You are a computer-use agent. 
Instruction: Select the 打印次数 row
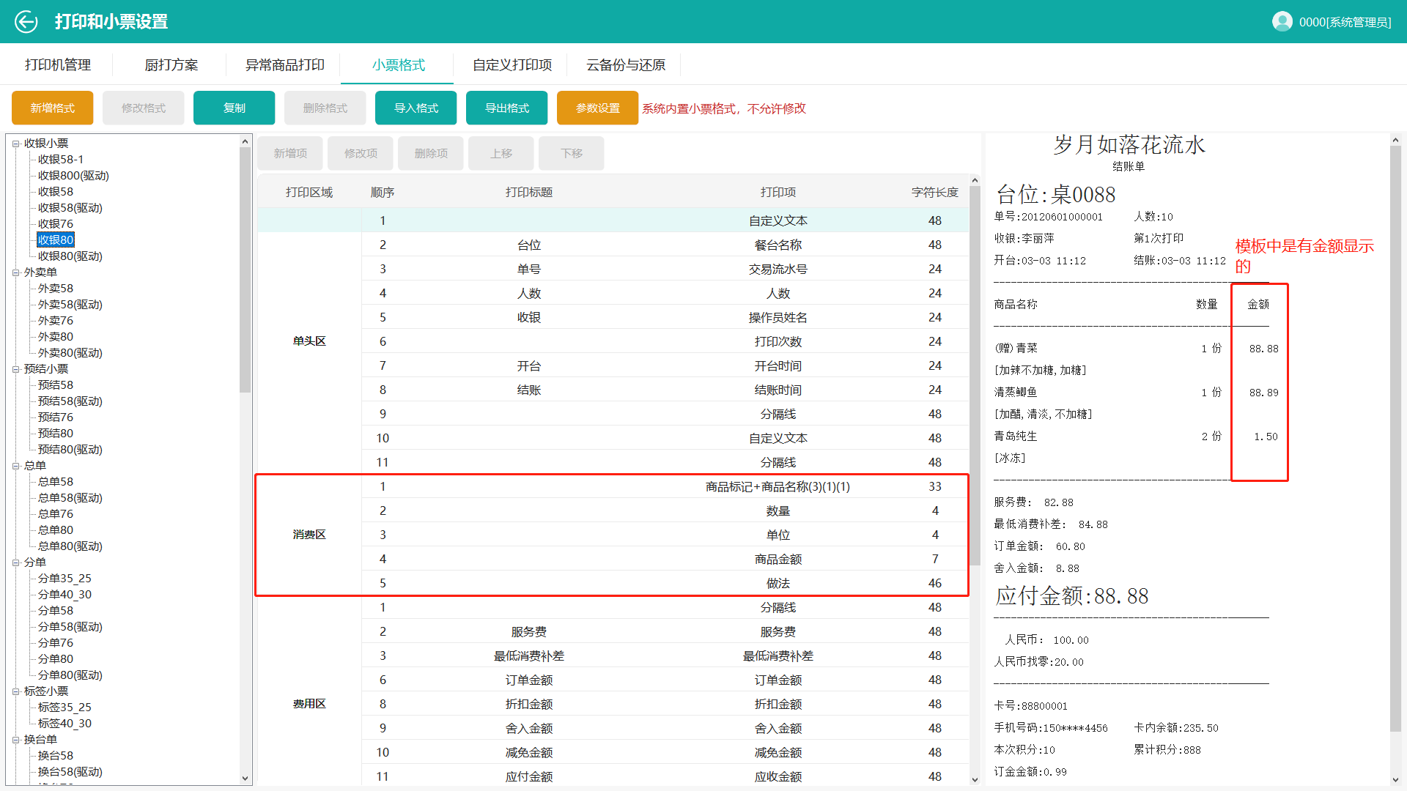[x=665, y=341]
